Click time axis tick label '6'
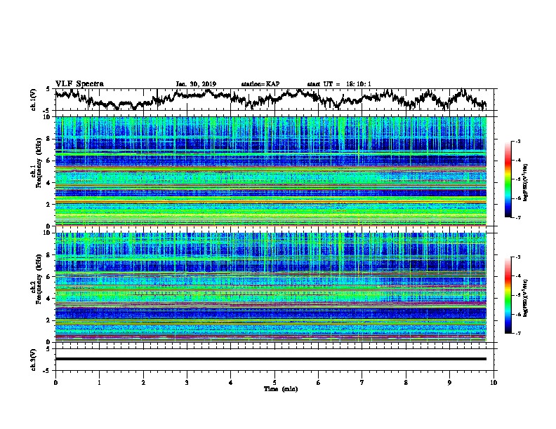Image resolution: width=556 pixels, height=429 pixels. pyautogui.click(x=319, y=383)
